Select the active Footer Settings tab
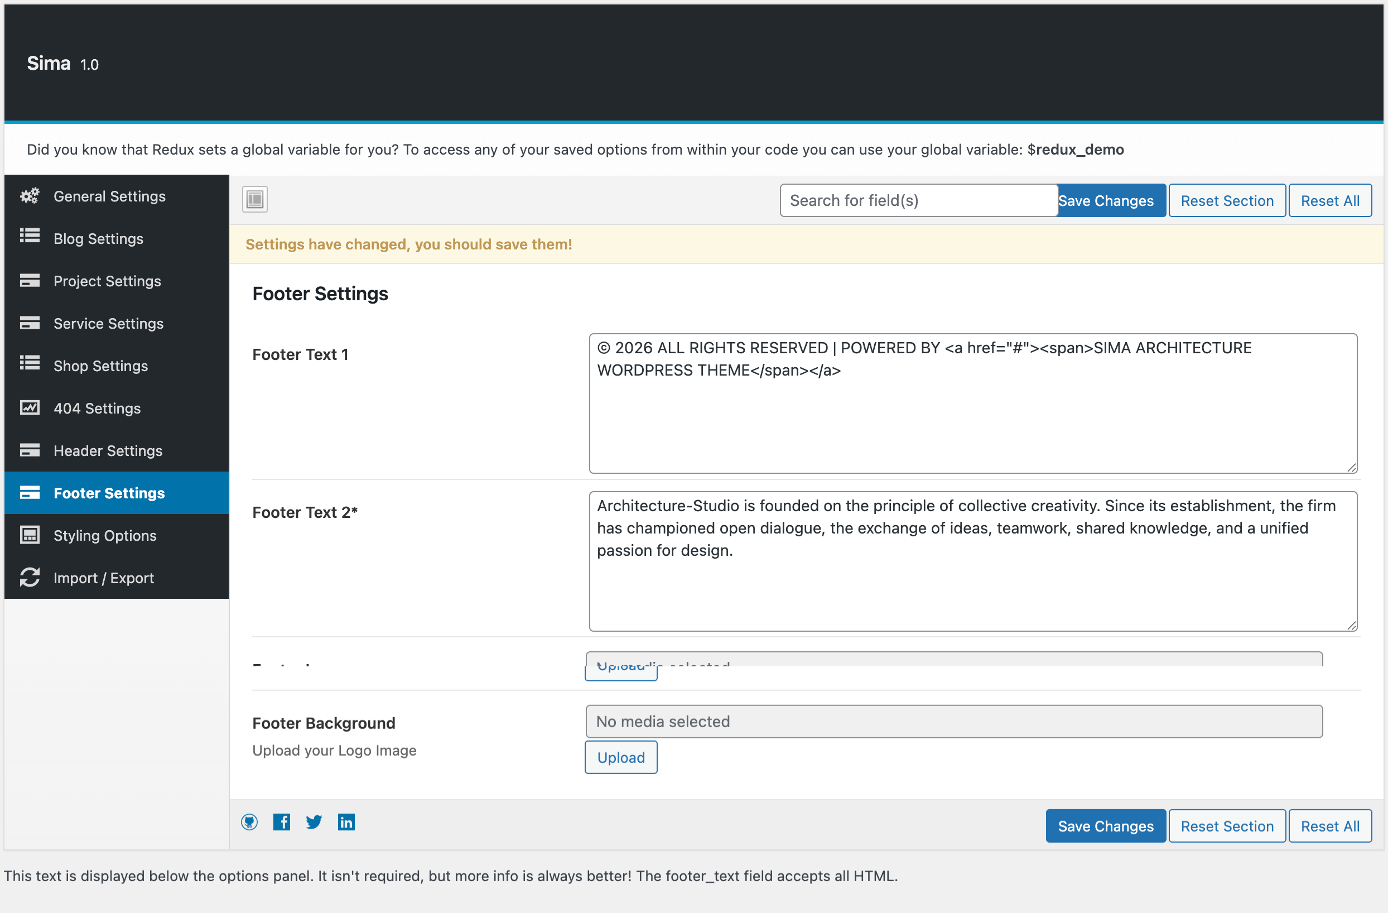Image resolution: width=1388 pixels, height=913 pixels. (117, 493)
